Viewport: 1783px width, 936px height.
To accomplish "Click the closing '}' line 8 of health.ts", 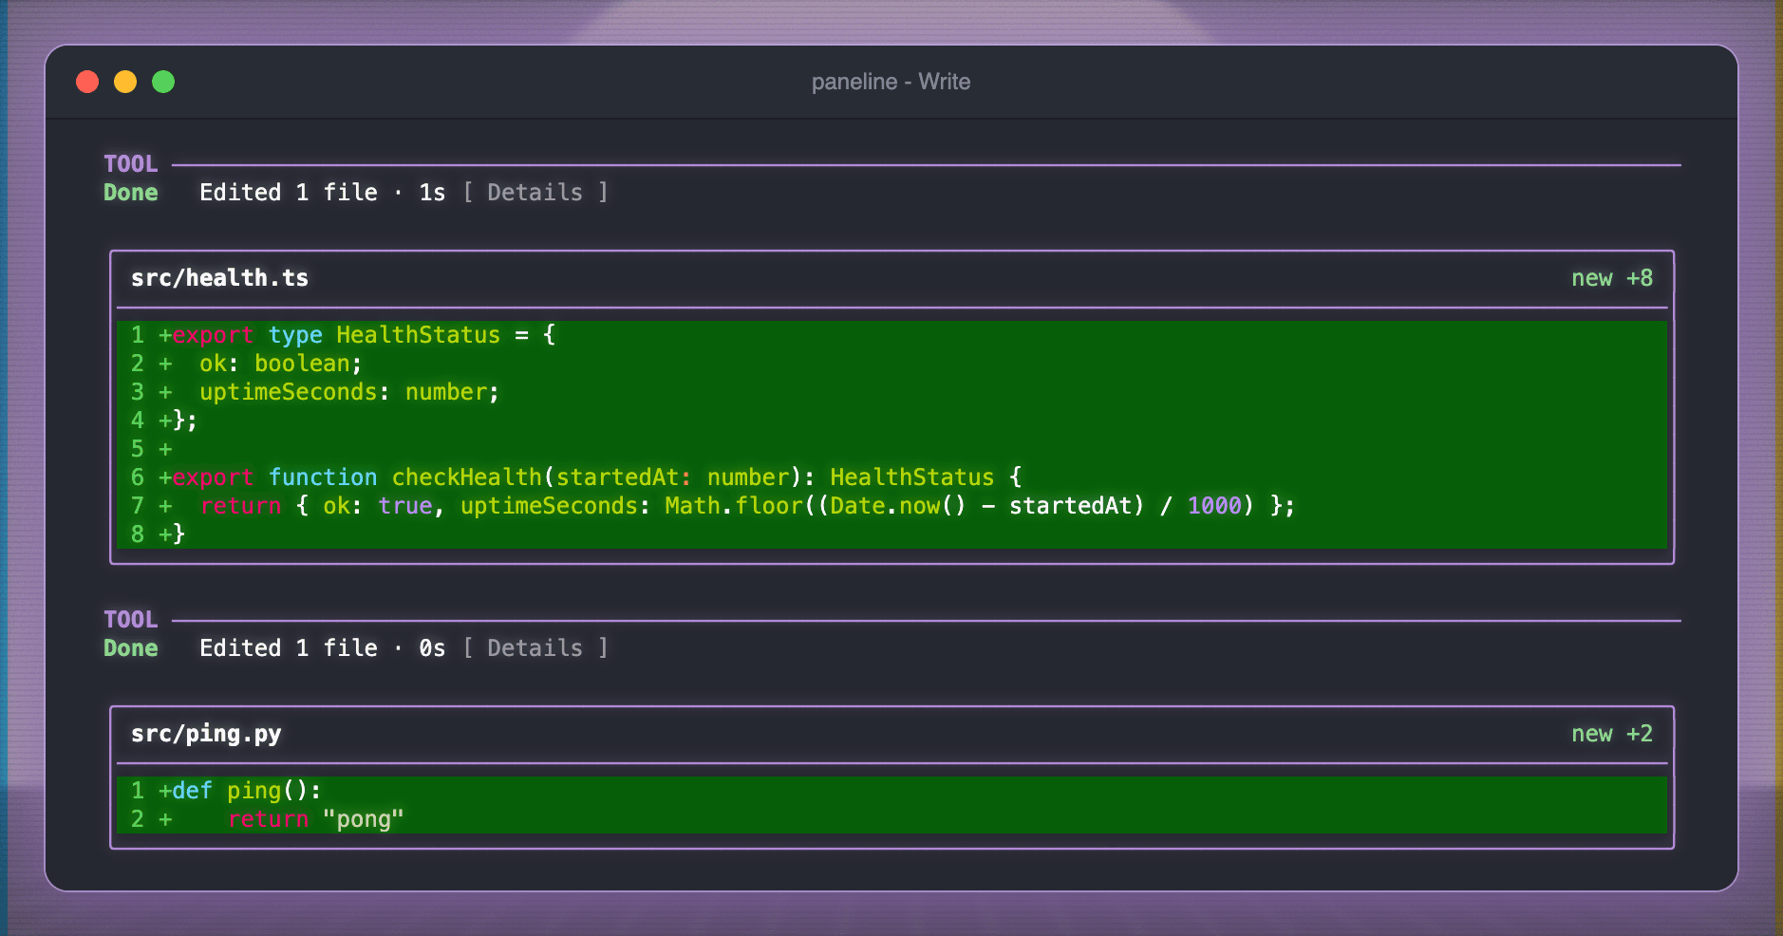I will pyautogui.click(x=891, y=534).
